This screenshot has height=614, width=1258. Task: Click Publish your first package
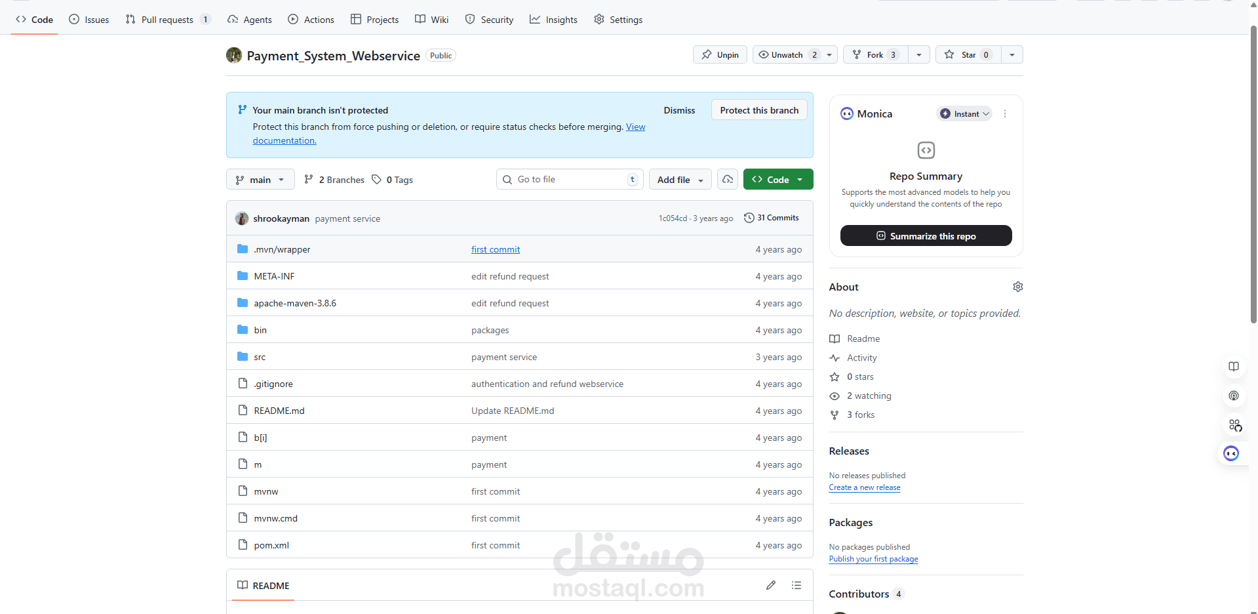tap(873, 559)
